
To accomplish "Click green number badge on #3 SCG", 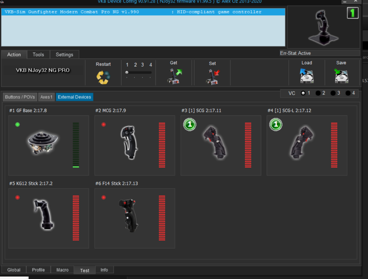I will click(x=190, y=125).
